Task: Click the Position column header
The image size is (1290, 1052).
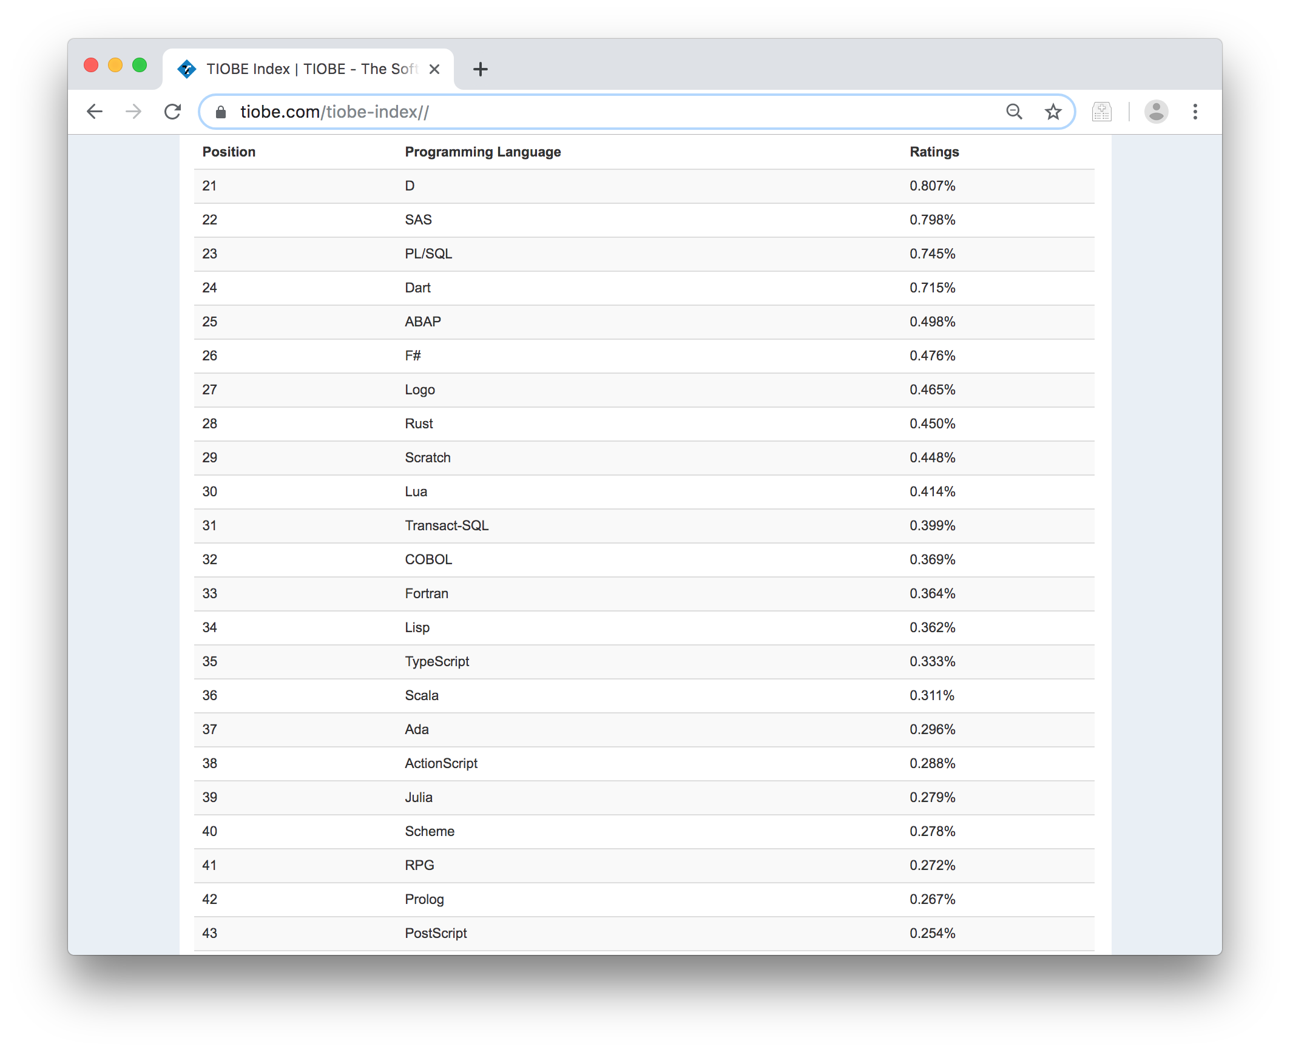Action: point(229,152)
